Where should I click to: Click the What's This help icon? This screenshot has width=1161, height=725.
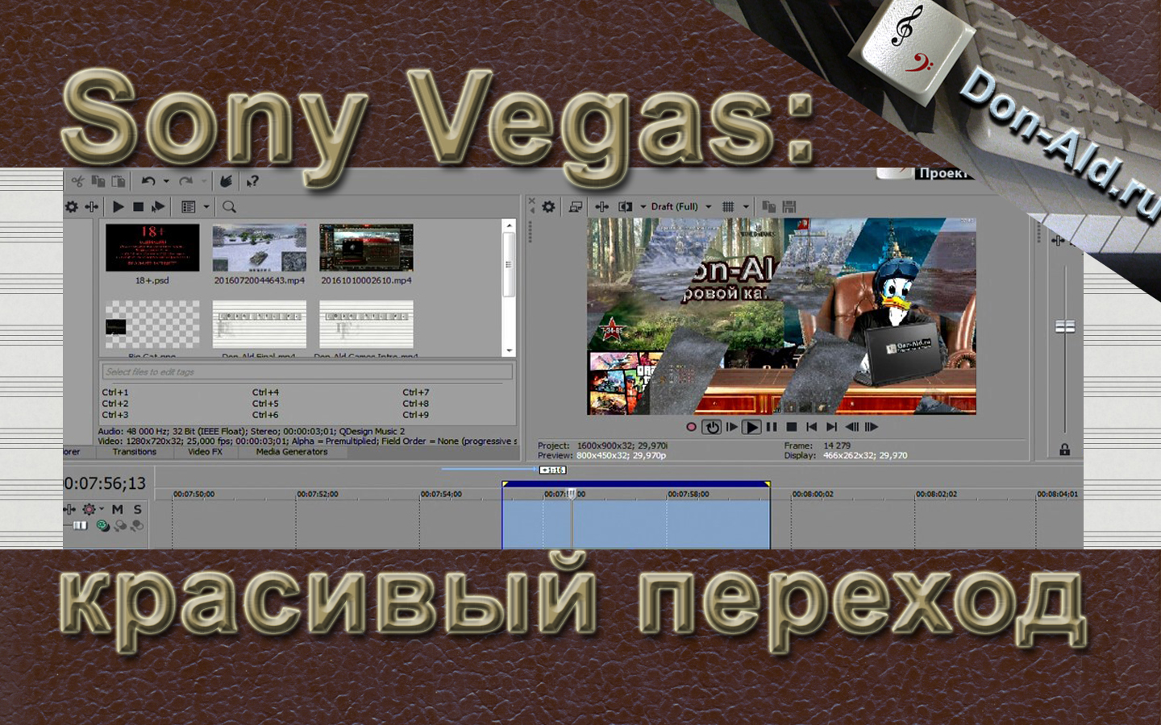[x=252, y=181]
